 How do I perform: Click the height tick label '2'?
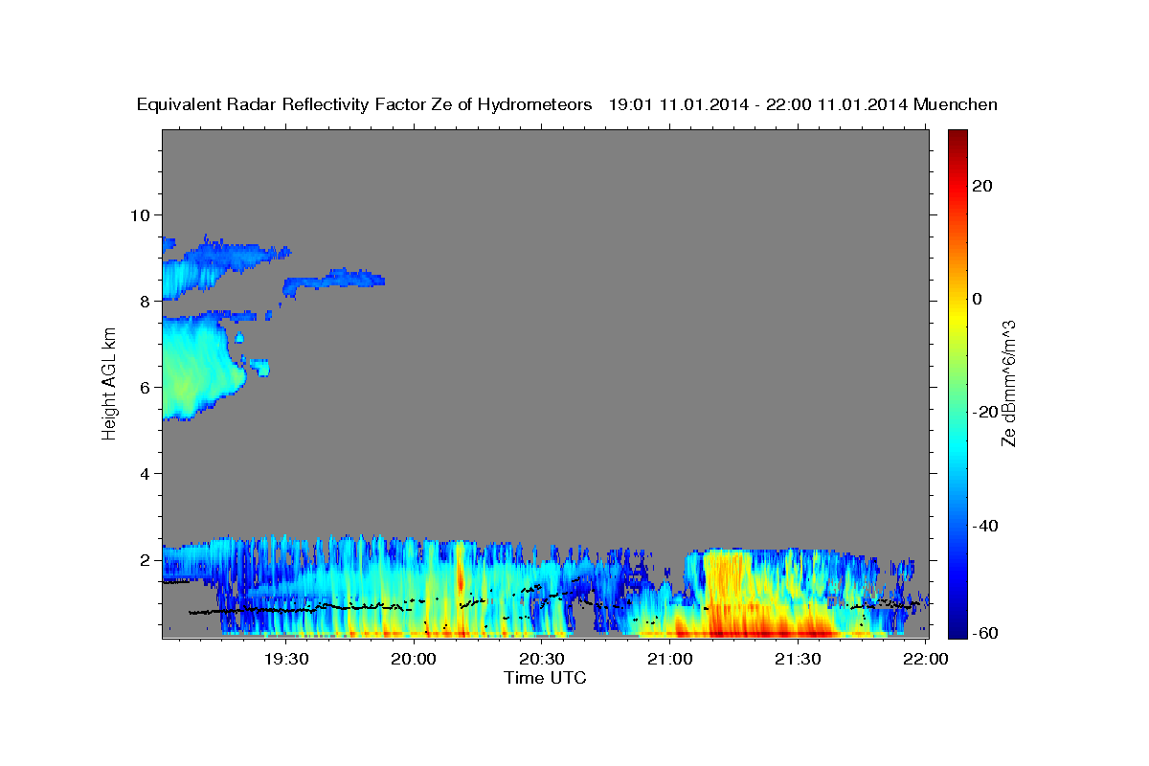click(146, 559)
